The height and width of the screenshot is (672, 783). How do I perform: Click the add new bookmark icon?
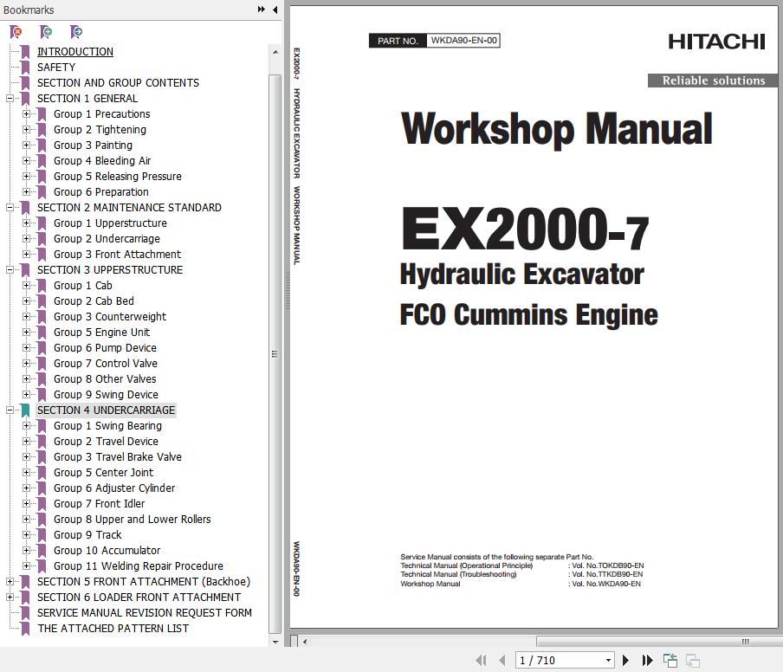pyautogui.click(x=46, y=32)
